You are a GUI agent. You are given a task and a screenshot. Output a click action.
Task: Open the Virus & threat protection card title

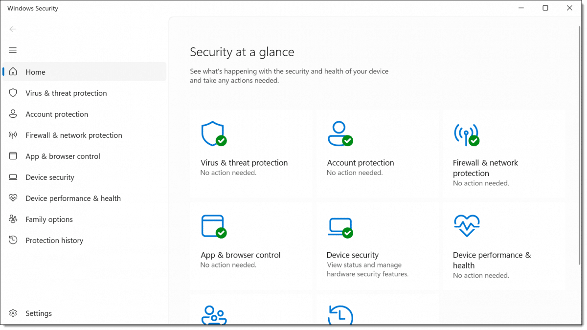click(244, 163)
